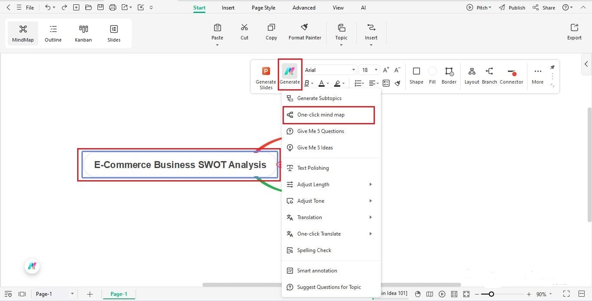Toggle bold formatting on selected topic

coord(307,83)
